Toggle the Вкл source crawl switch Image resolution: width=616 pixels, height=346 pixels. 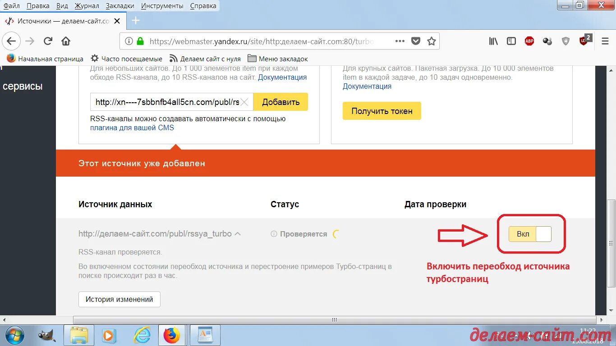pyautogui.click(x=530, y=234)
